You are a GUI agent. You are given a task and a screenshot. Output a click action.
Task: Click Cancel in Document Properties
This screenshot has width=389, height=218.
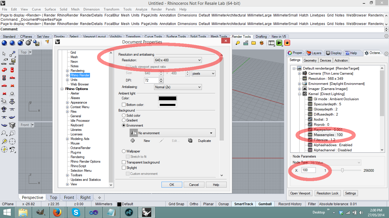[x=194, y=185]
